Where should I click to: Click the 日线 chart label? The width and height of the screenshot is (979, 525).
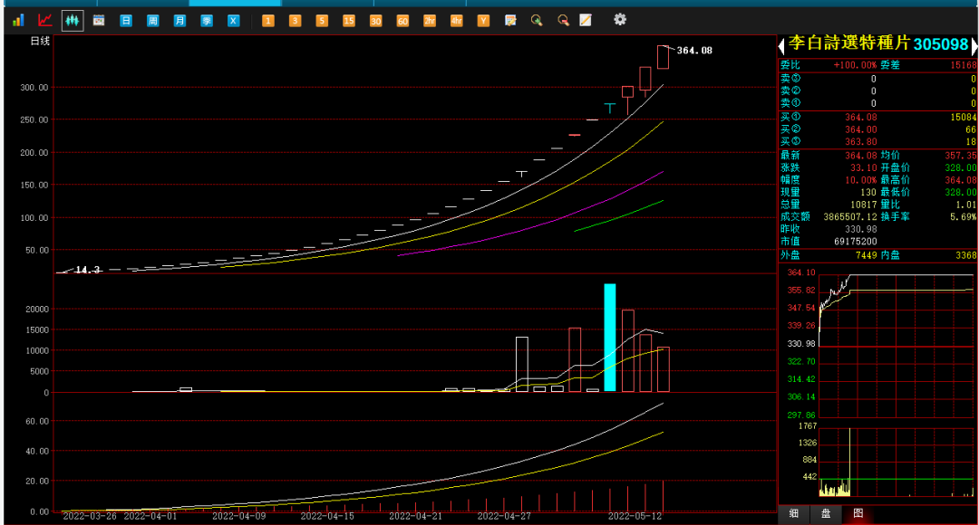40,41
